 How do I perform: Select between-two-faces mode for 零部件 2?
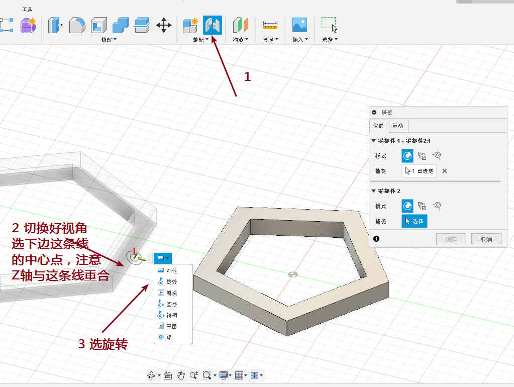(x=422, y=206)
